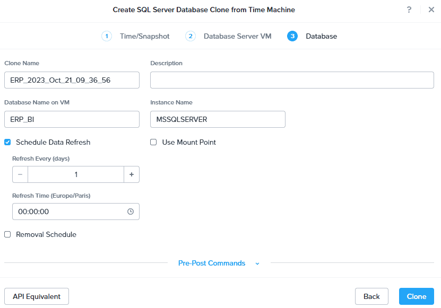Go to Time/Snapshot step
This screenshot has height=308, width=441.
144,36
